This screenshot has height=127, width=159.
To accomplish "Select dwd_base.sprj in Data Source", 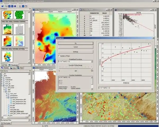I will [x=15, y=110].
